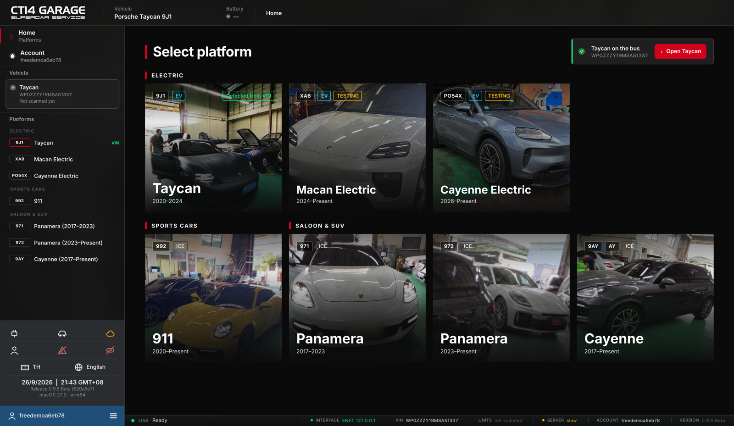Click the plug interface connection icon
This screenshot has width=734, height=426.
[14, 333]
